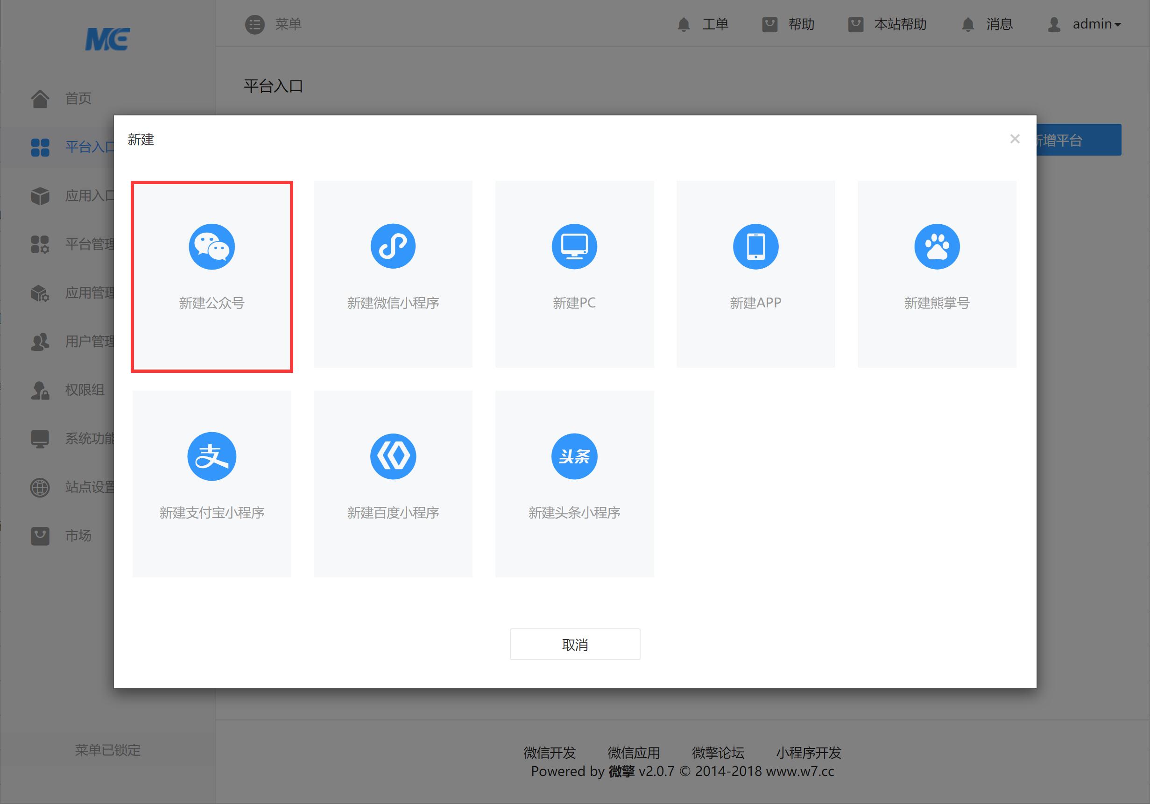Click the 工单 bell icon
The width and height of the screenshot is (1150, 804).
684,25
